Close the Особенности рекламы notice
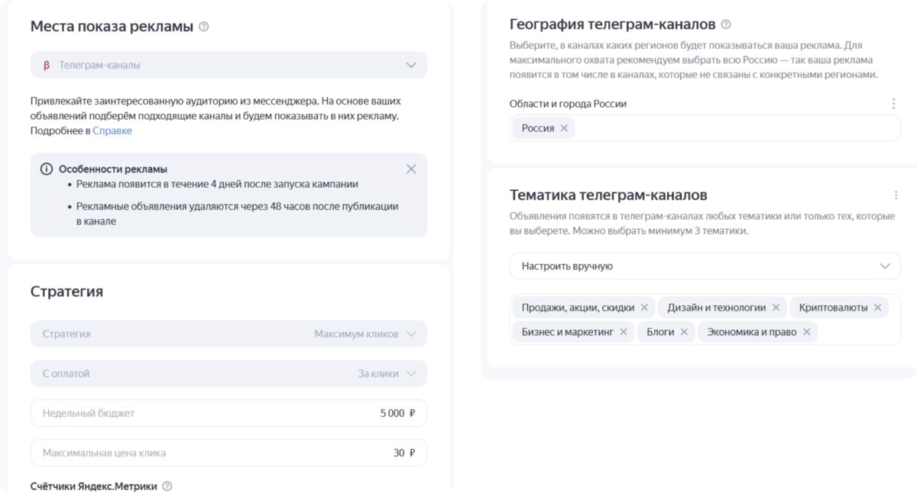Screen dimensions: 917x494 point(411,170)
